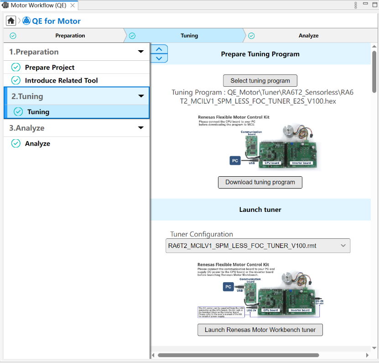This screenshot has height=363, width=379.
Task: Click the QE for Motor logo icon
Action: pos(26,21)
